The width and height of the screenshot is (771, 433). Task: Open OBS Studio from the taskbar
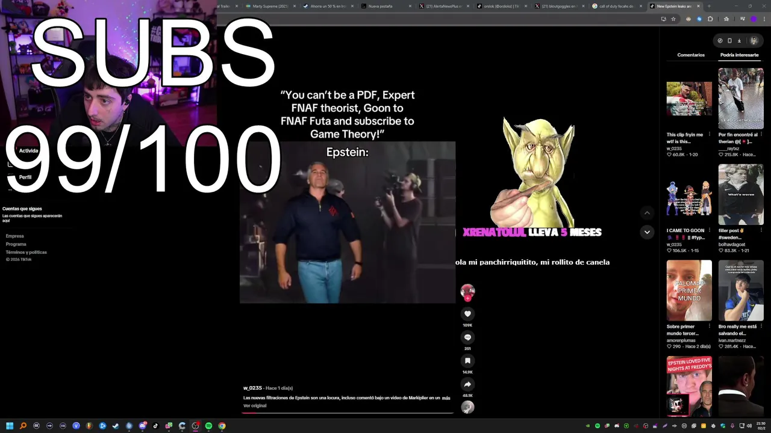[195, 426]
